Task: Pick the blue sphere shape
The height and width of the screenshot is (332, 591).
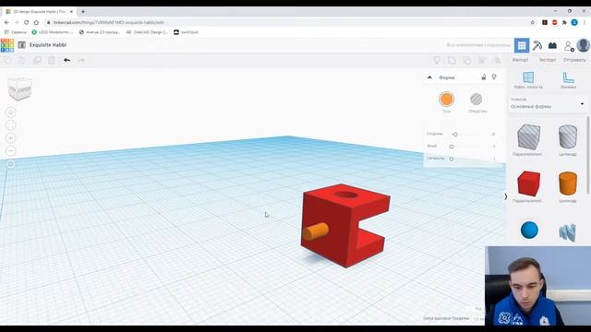Action: (x=529, y=230)
